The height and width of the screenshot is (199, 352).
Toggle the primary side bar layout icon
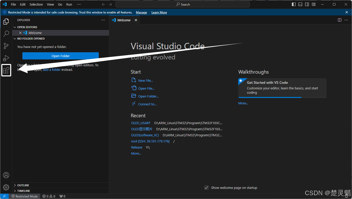coord(294,4)
